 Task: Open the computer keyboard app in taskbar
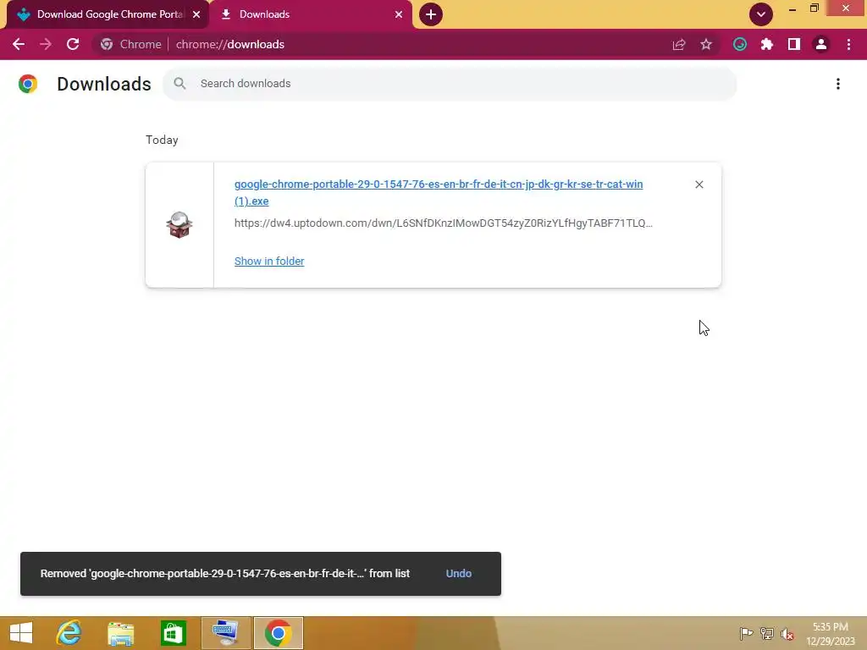pyautogui.click(x=225, y=633)
